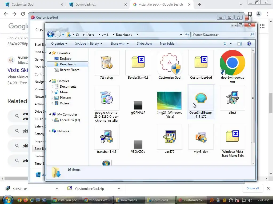
Task: Open the Google apps grid
Action: (262, 26)
